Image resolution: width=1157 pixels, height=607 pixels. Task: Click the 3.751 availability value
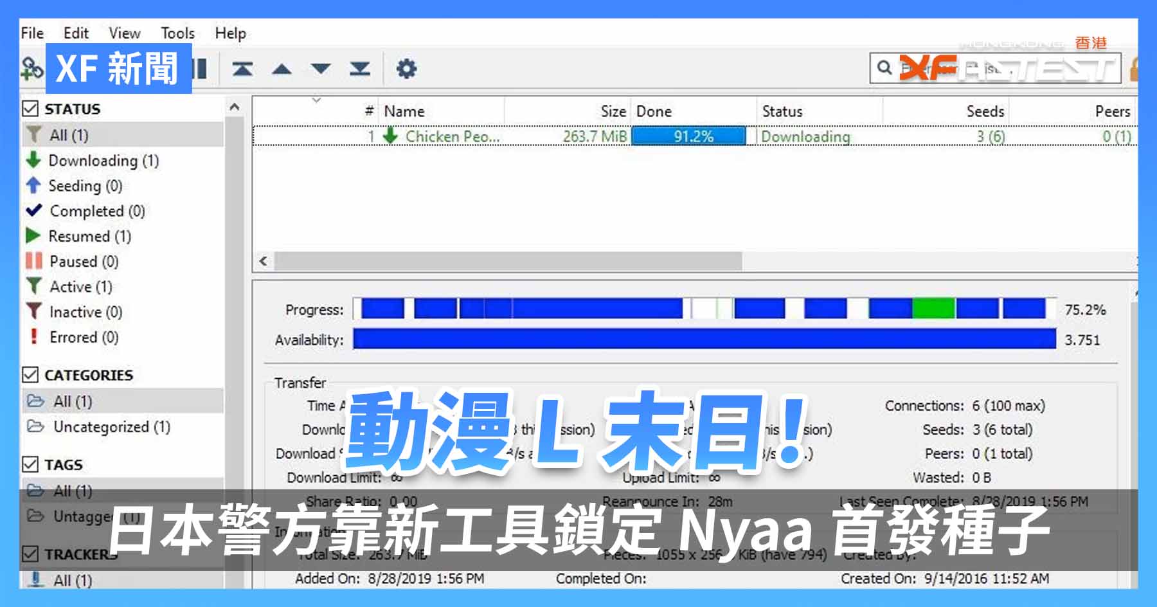[1082, 340]
